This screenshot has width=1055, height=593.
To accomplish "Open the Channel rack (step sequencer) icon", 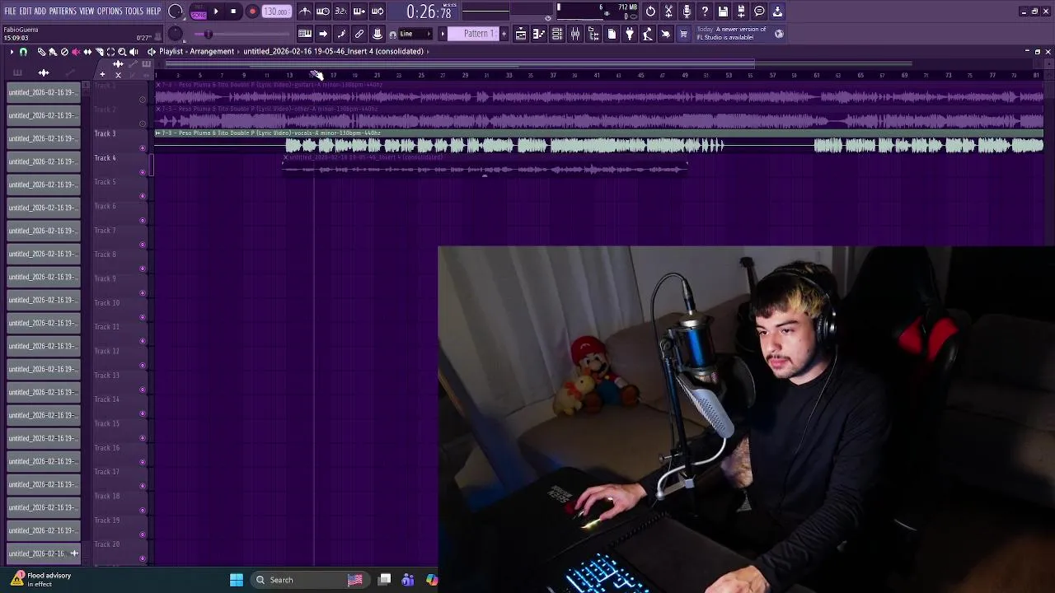I will 557,34.
